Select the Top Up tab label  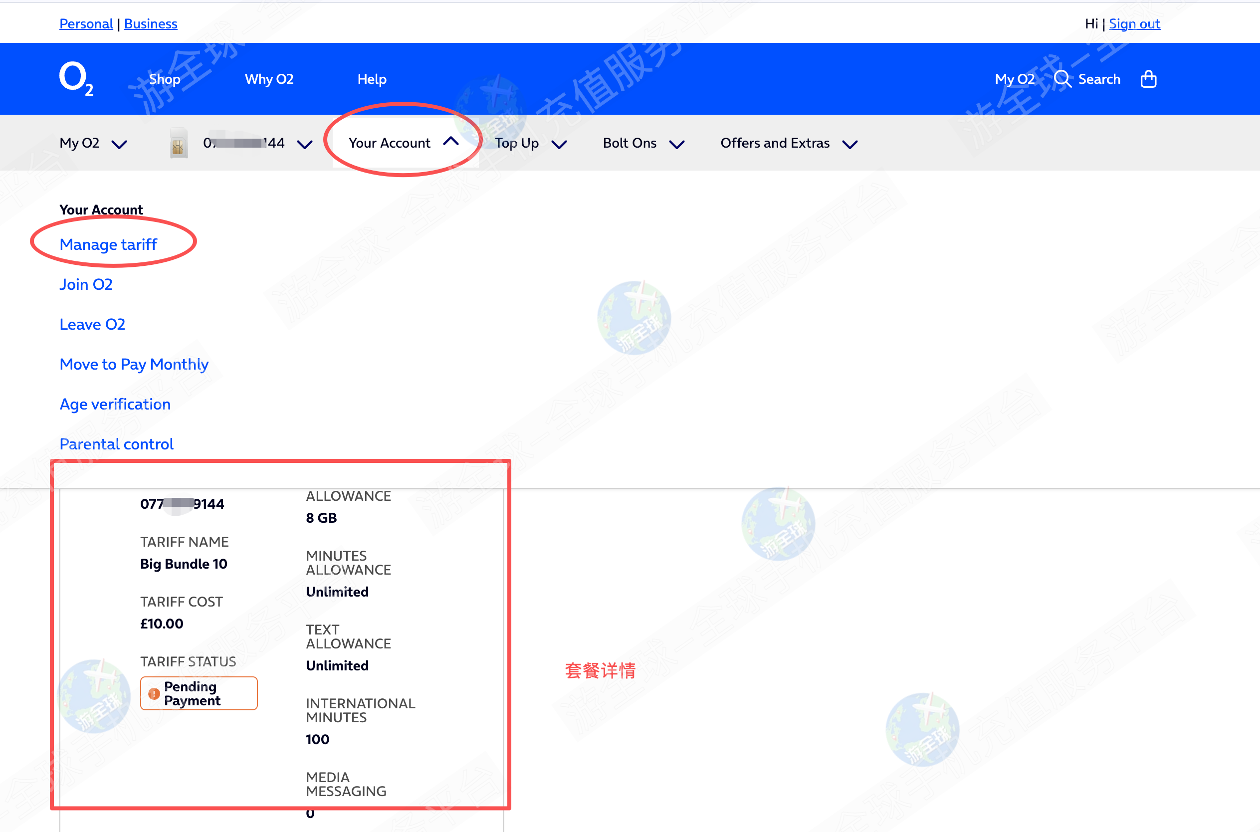point(517,143)
